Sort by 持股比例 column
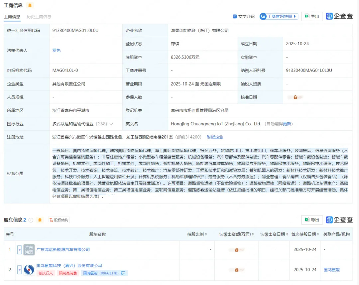The image size is (359, 285). point(197,234)
